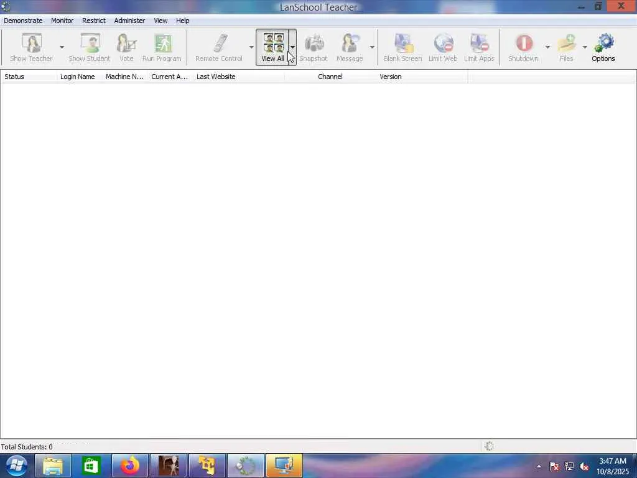637x478 pixels.
Task: Expand the View All dropdown arrow
Action: coord(292,47)
